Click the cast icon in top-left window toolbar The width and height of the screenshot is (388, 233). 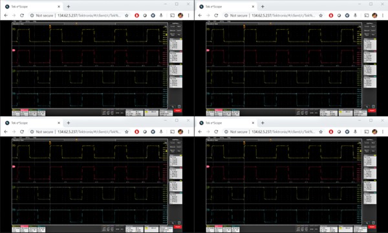172,15
